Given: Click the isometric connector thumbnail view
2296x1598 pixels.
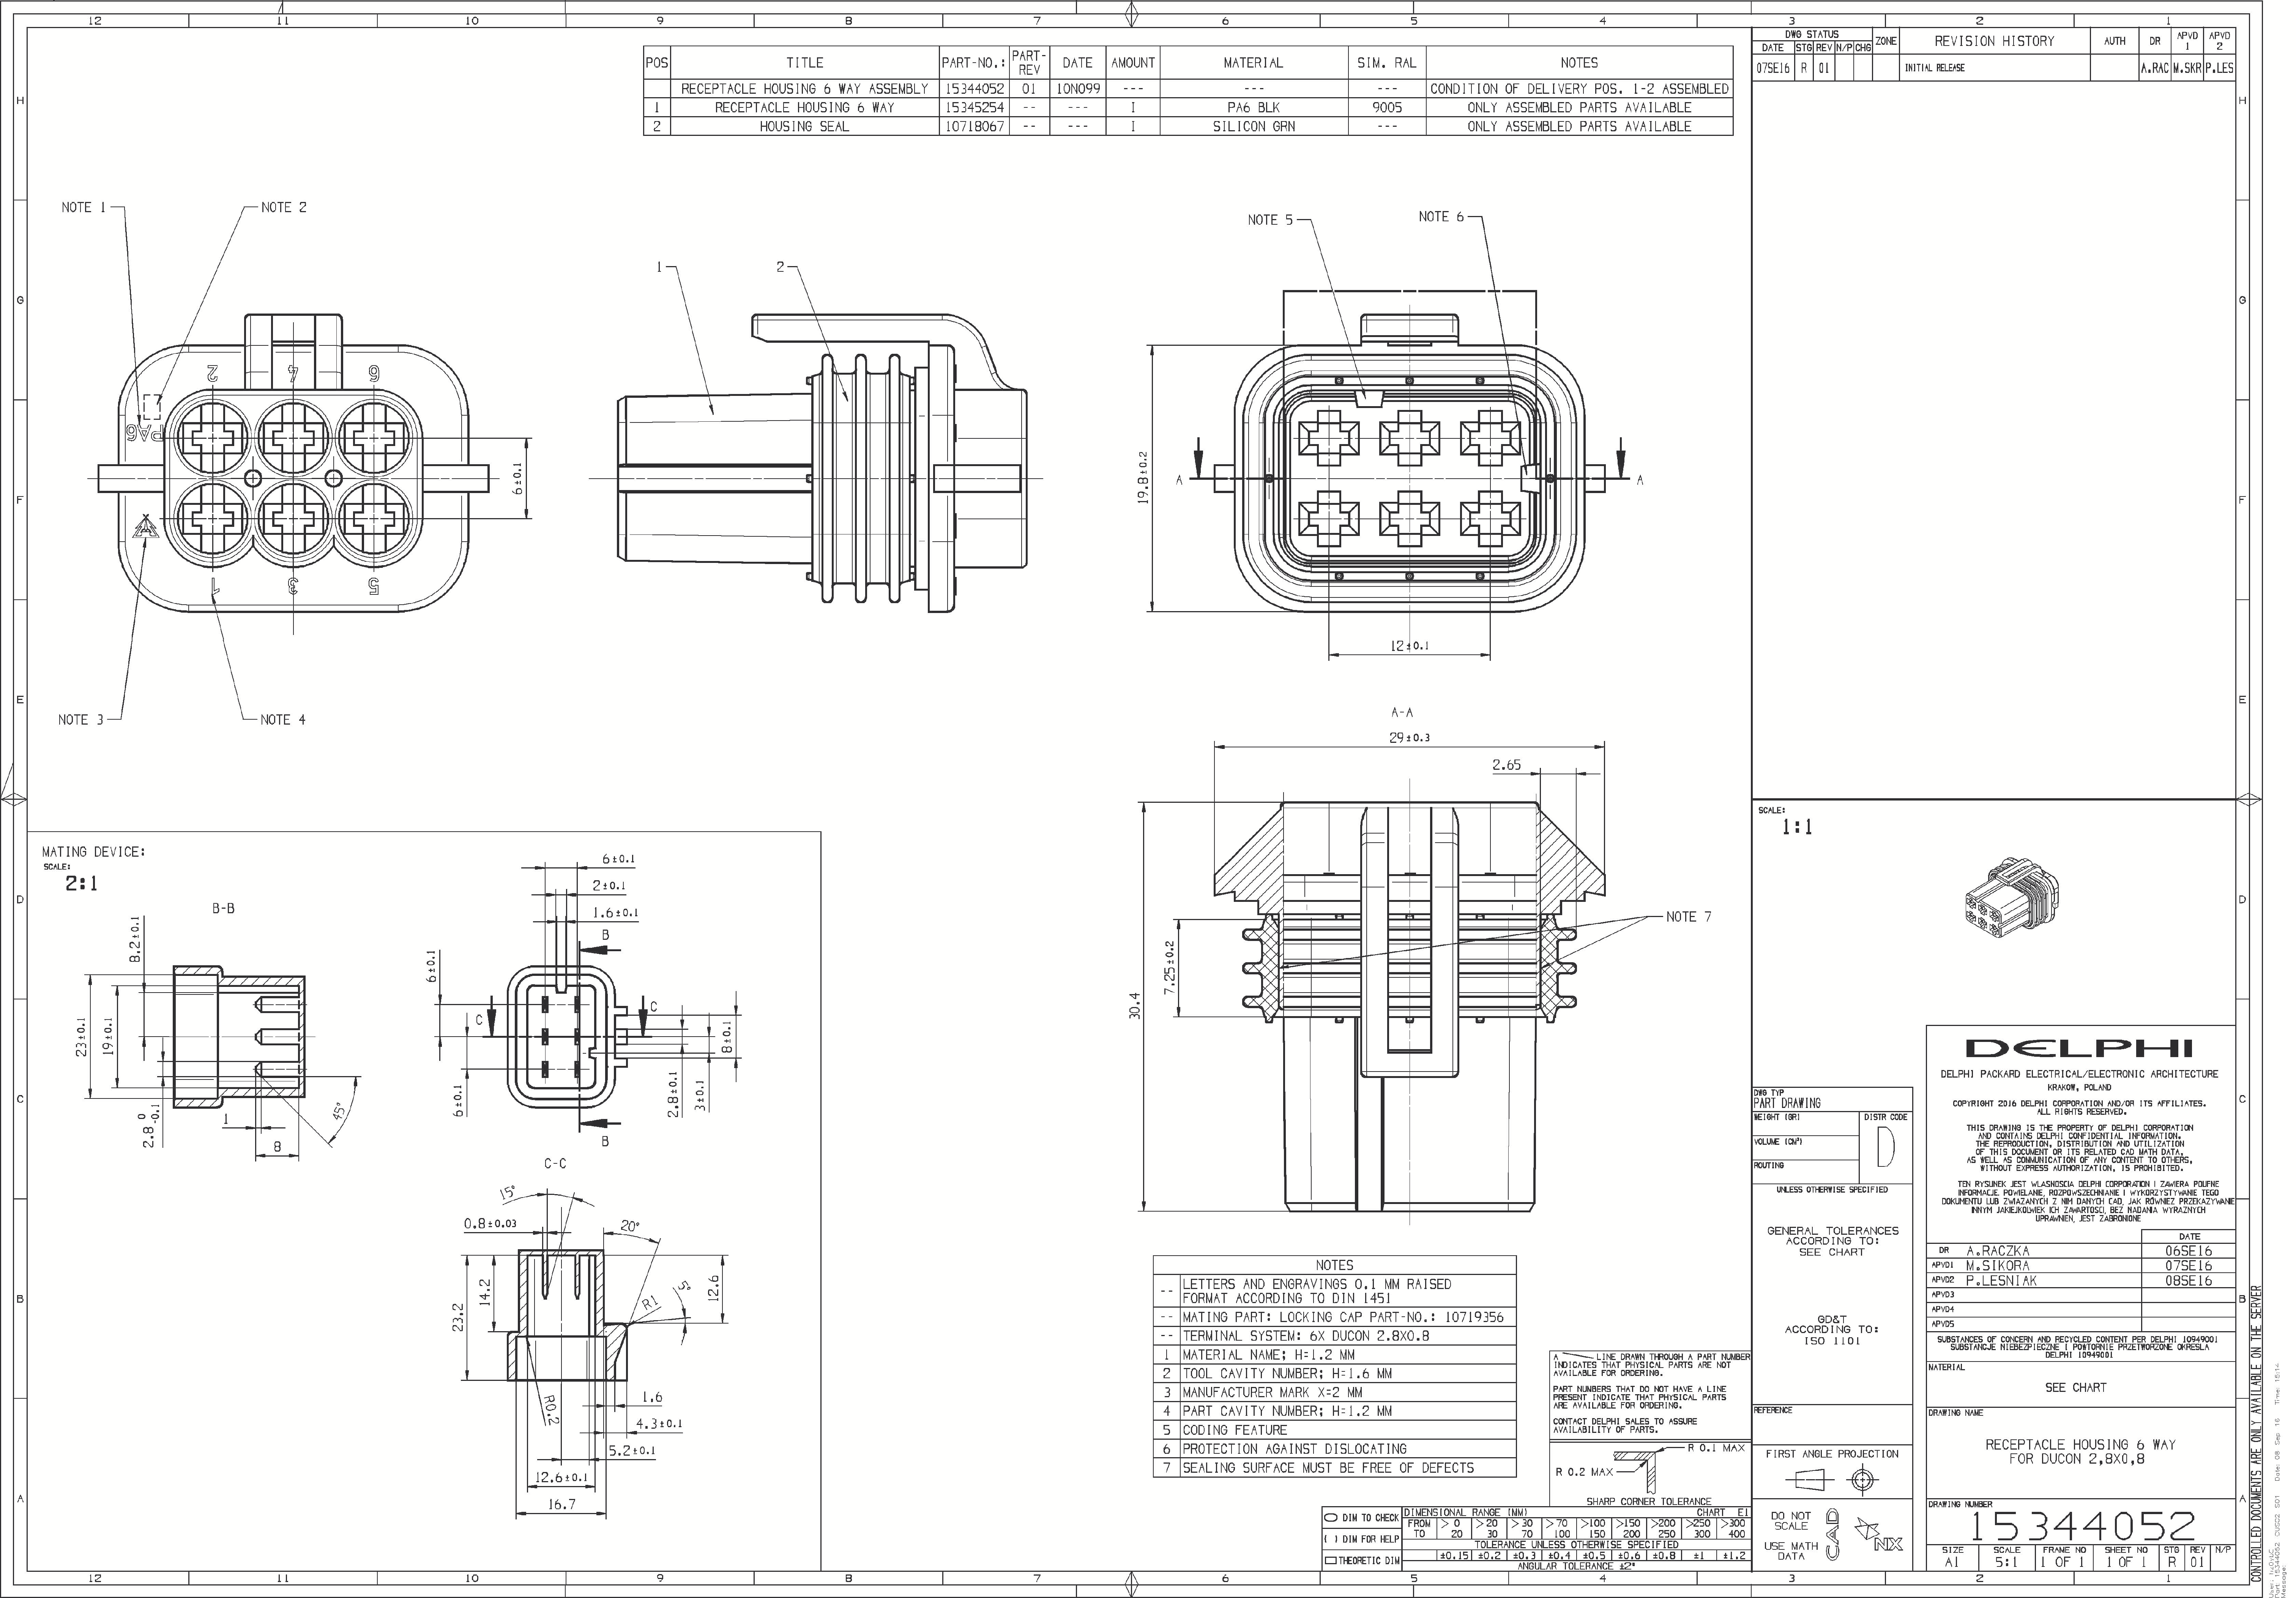Looking at the screenshot, I should click(2010, 897).
